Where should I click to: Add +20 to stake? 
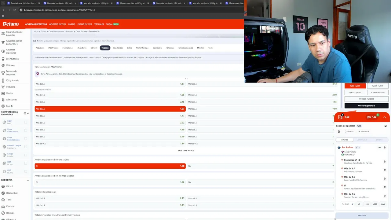pyautogui.click(x=367, y=204)
